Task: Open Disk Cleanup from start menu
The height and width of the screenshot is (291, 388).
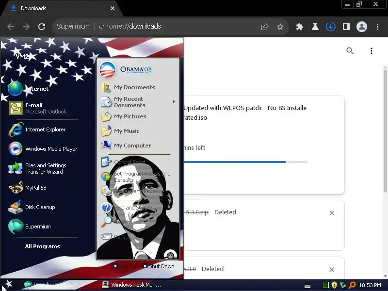Action: (x=32, y=207)
